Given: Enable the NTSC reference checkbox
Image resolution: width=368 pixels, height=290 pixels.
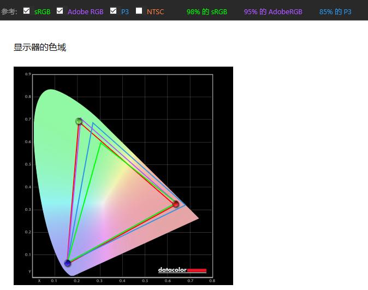Looking at the screenshot, I should 139,10.
